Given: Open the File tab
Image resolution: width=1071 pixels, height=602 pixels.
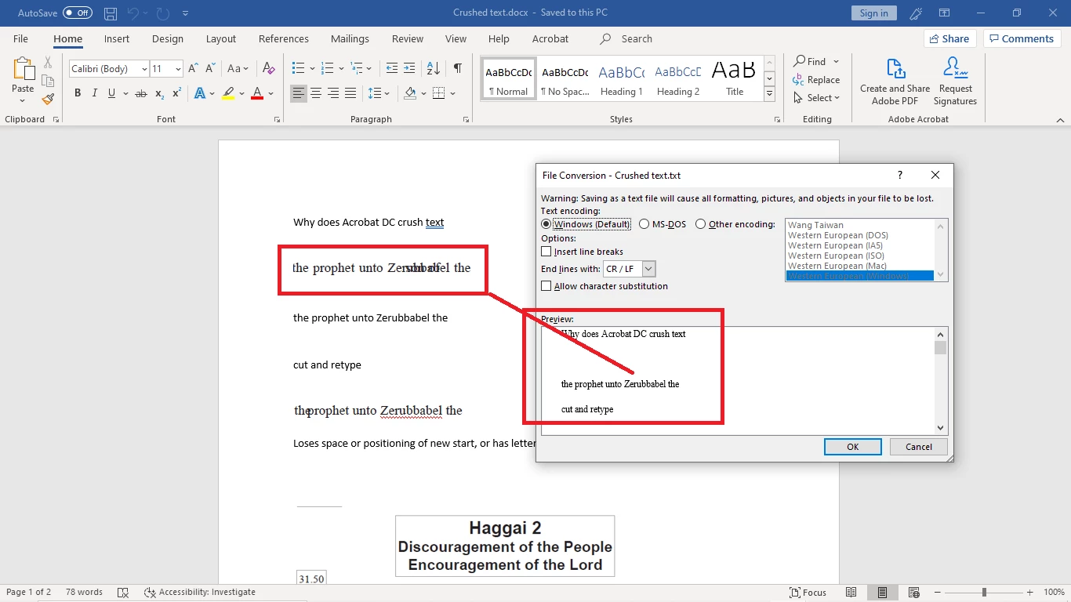Looking at the screenshot, I should pyautogui.click(x=20, y=38).
